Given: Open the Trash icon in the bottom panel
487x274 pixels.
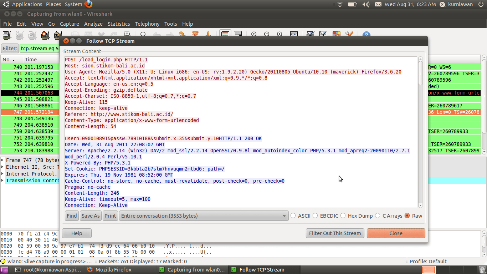Looking at the screenshot, I should (483, 270).
